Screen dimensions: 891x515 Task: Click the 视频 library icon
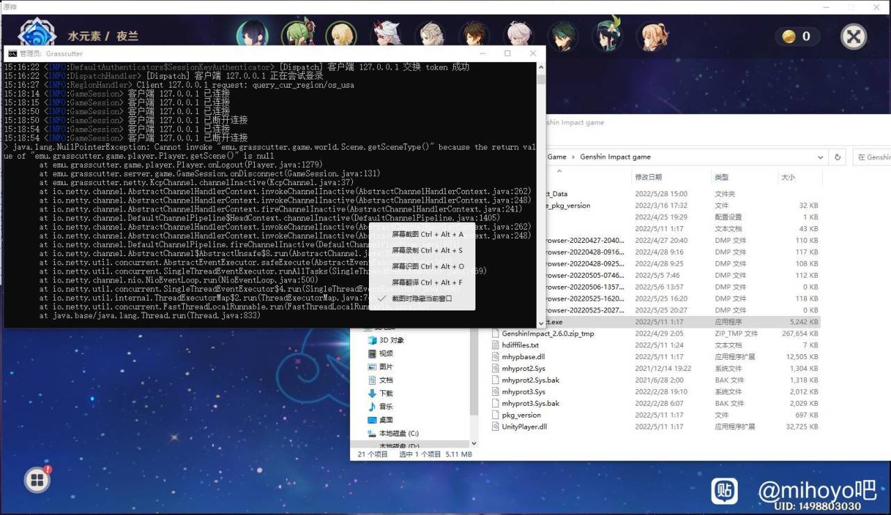pyautogui.click(x=372, y=354)
